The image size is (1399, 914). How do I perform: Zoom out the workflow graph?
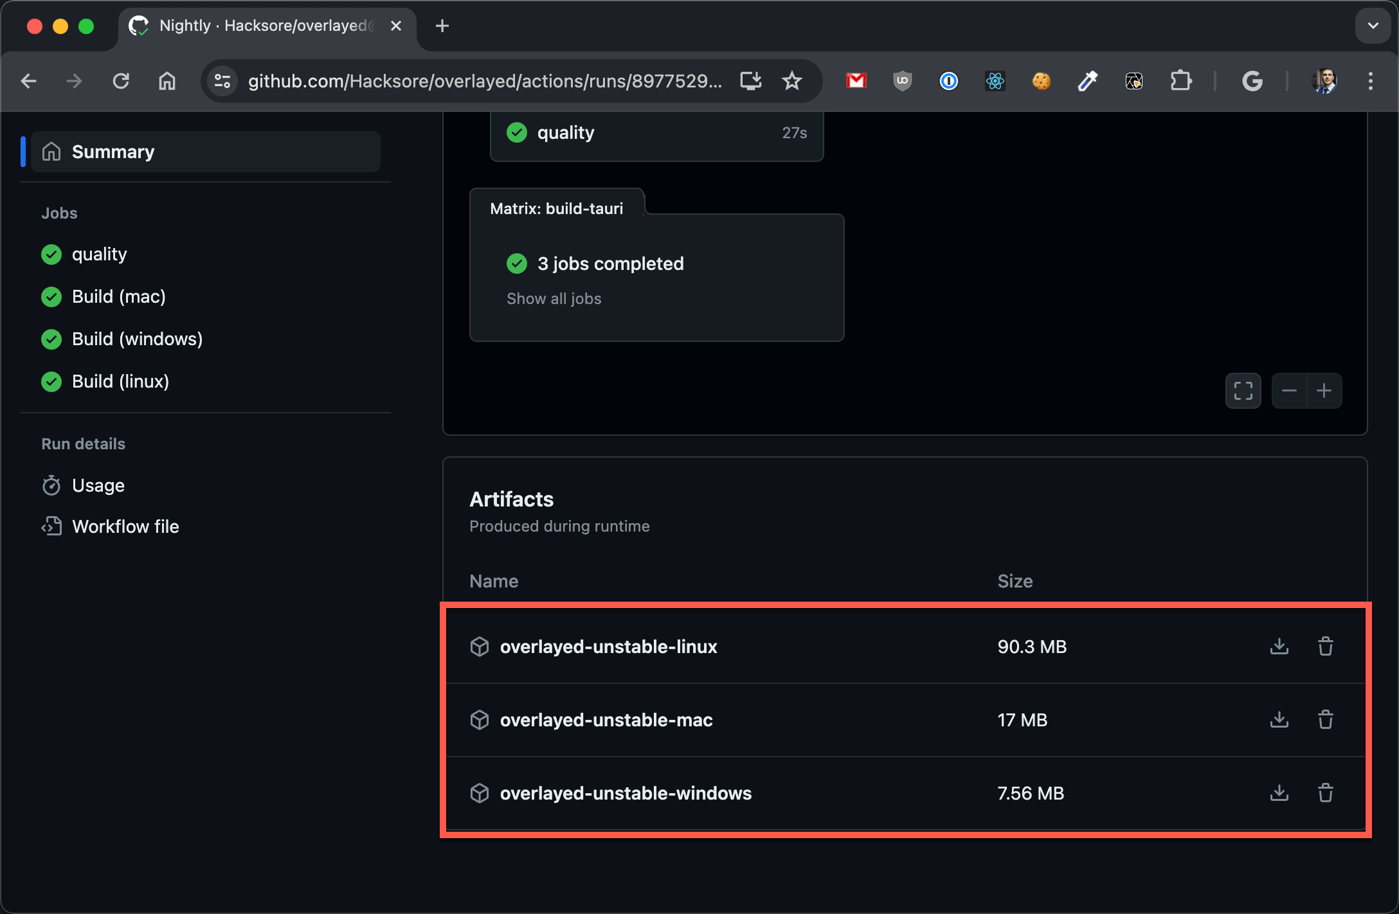click(1289, 391)
